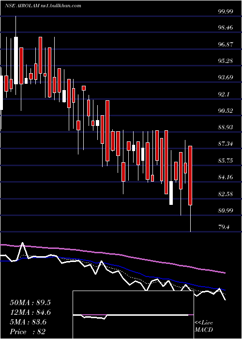Click the 92.1 price axis label
Image resolution: width=242 pixels, height=339 pixels.
pyautogui.click(x=224, y=94)
